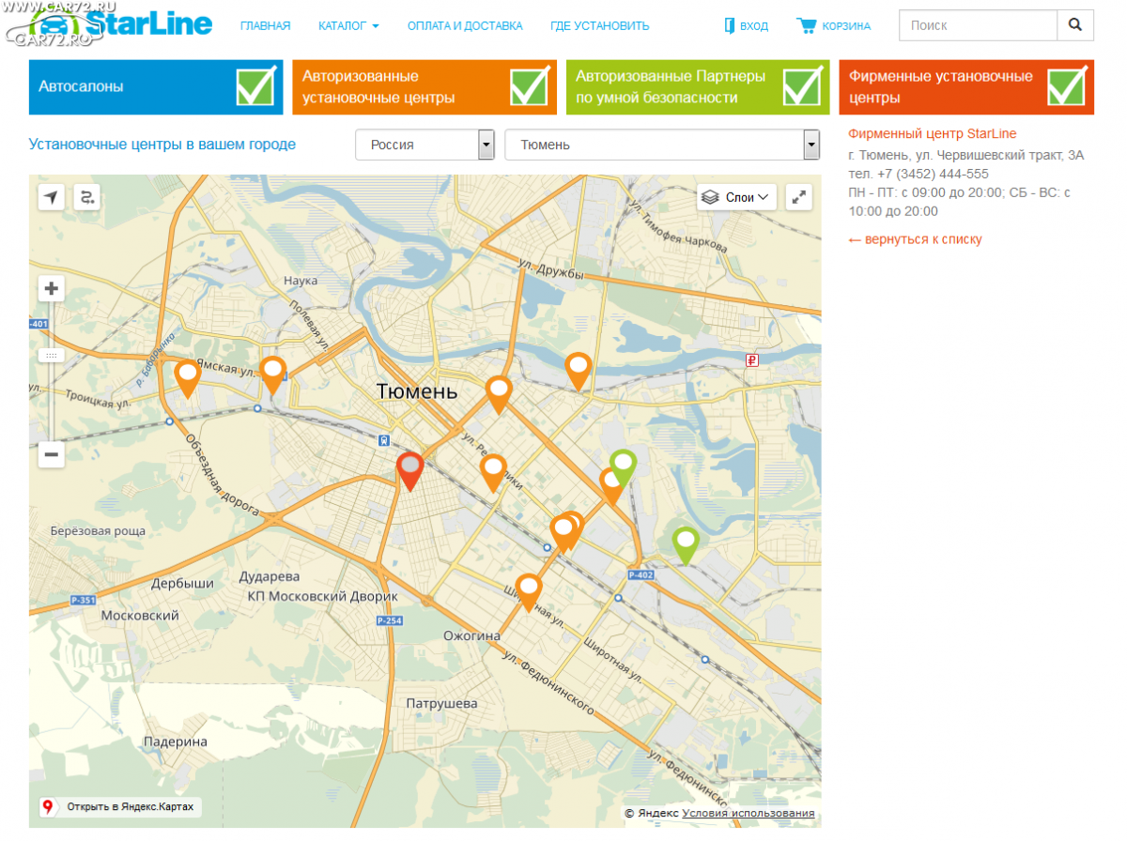
Task: Go to ГДЕ УСТАНОВИТЬ page
Action: [x=600, y=26]
